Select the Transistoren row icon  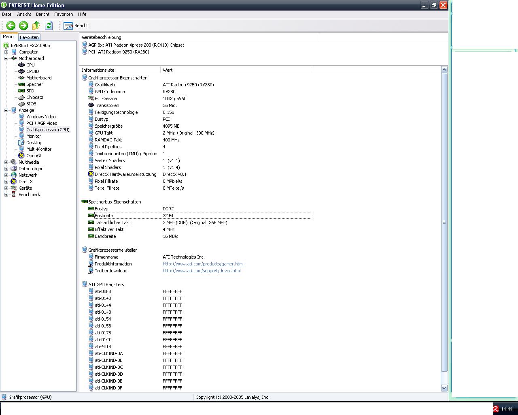point(91,105)
